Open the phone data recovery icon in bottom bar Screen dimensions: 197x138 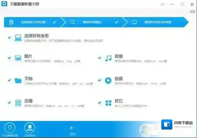[x=10, y=128]
